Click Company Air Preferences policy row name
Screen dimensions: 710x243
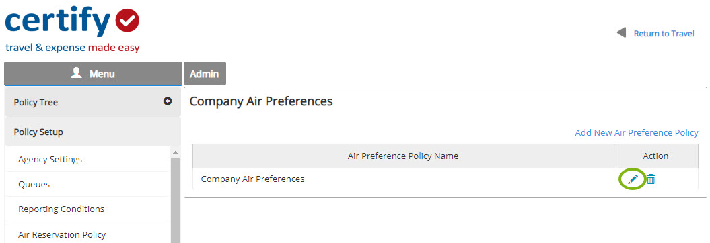(252, 179)
